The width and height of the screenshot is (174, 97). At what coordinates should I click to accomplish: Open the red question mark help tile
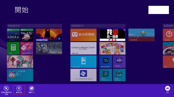[x=168, y=35]
